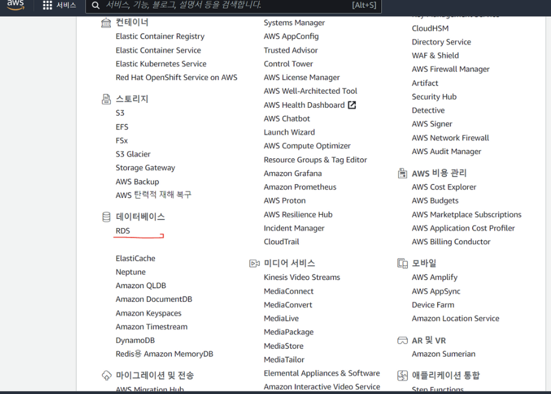Open Amazon DocumentDB
Screen dimensions: 551x394
[154, 299]
